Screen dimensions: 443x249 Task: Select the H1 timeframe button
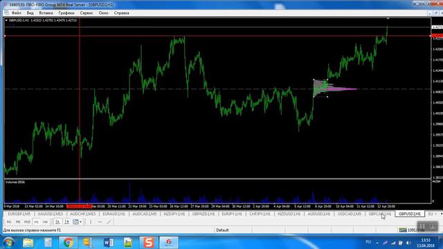pyautogui.click(x=36, y=222)
